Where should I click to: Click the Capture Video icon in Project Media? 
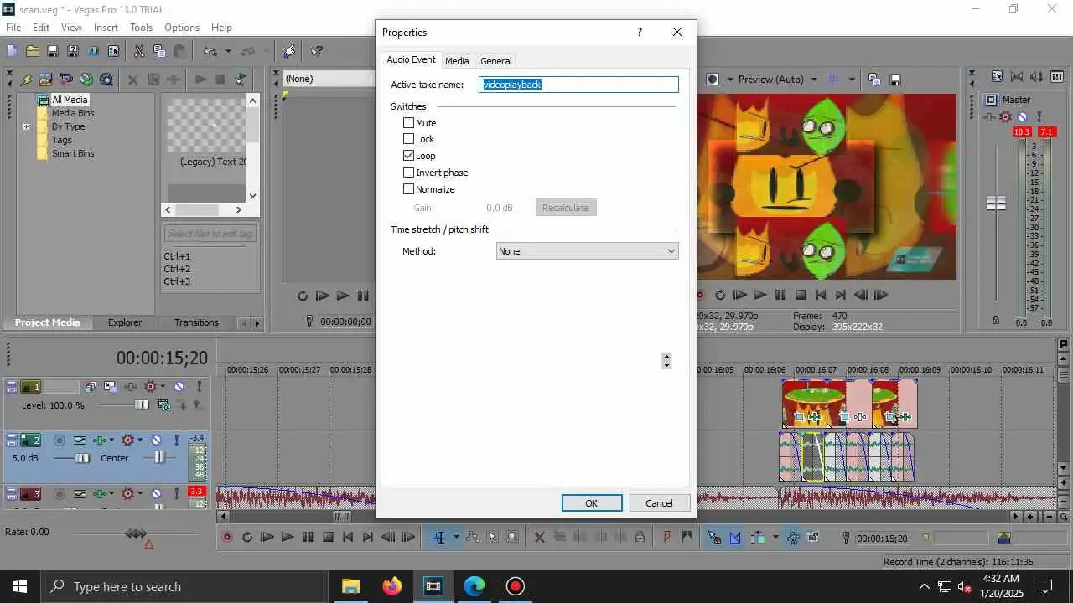[66, 80]
